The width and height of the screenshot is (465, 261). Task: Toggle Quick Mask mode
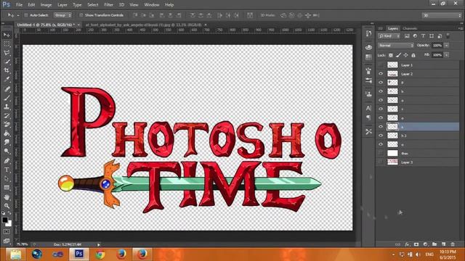coord(7,232)
